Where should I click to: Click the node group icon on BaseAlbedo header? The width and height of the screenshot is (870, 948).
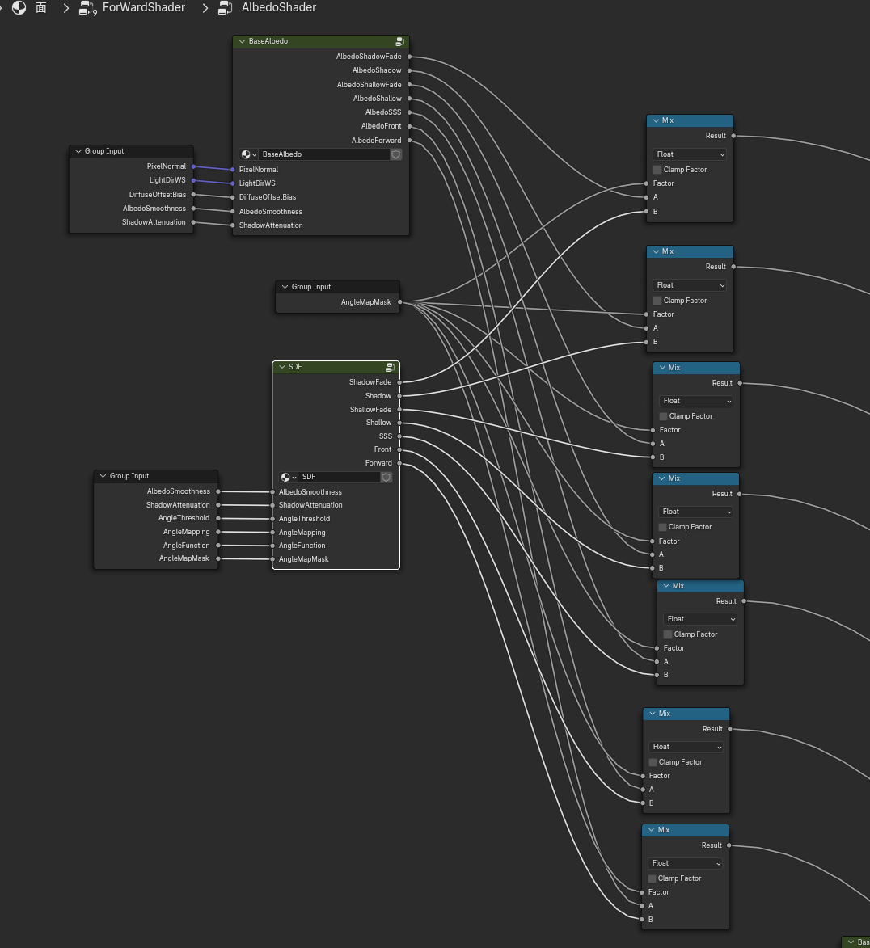(x=399, y=41)
